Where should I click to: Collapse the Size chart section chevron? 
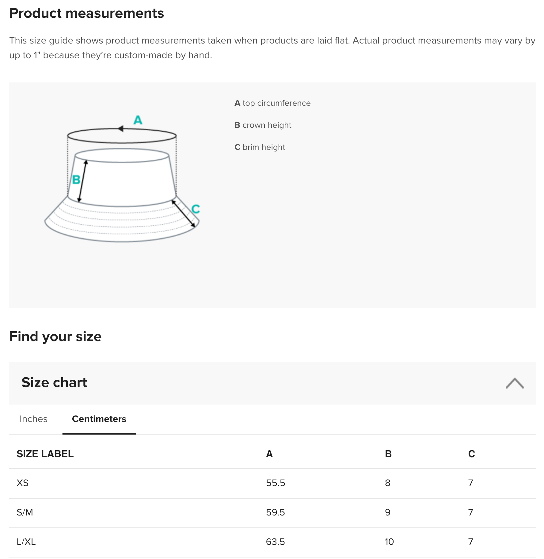[x=515, y=383]
